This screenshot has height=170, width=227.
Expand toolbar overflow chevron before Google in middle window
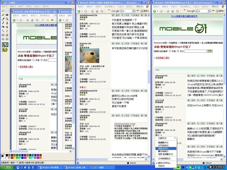click(x=109, y=10)
